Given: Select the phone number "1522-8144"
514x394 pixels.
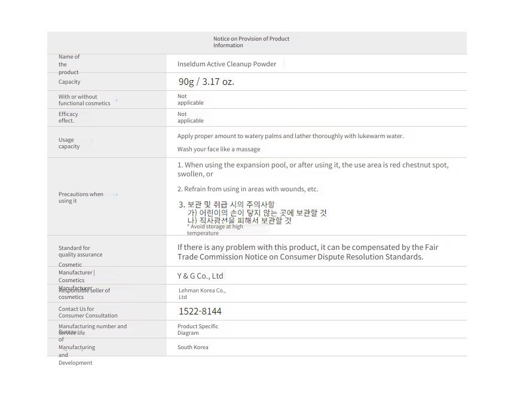Looking at the screenshot, I should point(200,311).
